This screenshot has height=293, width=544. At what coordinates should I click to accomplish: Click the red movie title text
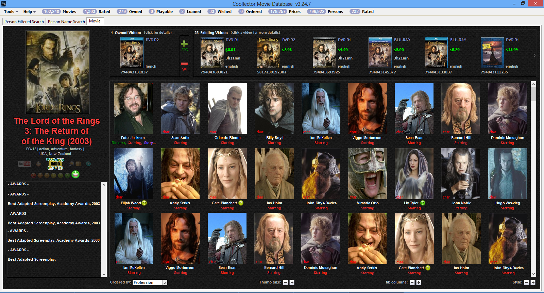[x=57, y=131]
